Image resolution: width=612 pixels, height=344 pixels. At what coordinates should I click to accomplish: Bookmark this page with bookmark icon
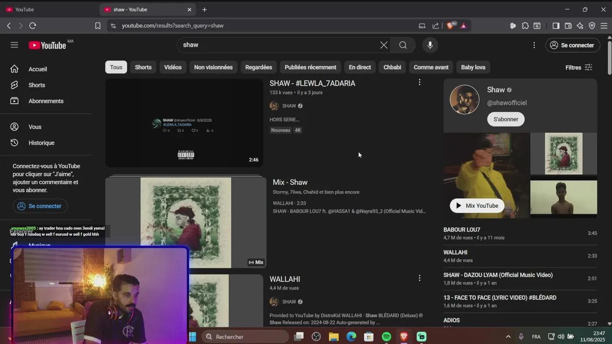[x=98, y=26]
